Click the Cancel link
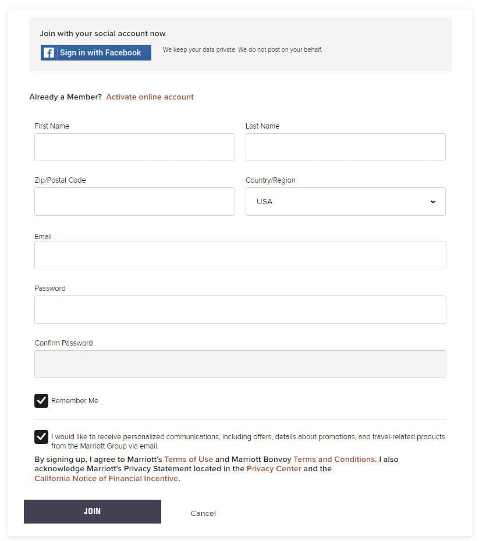This screenshot has width=479, height=541. click(203, 513)
